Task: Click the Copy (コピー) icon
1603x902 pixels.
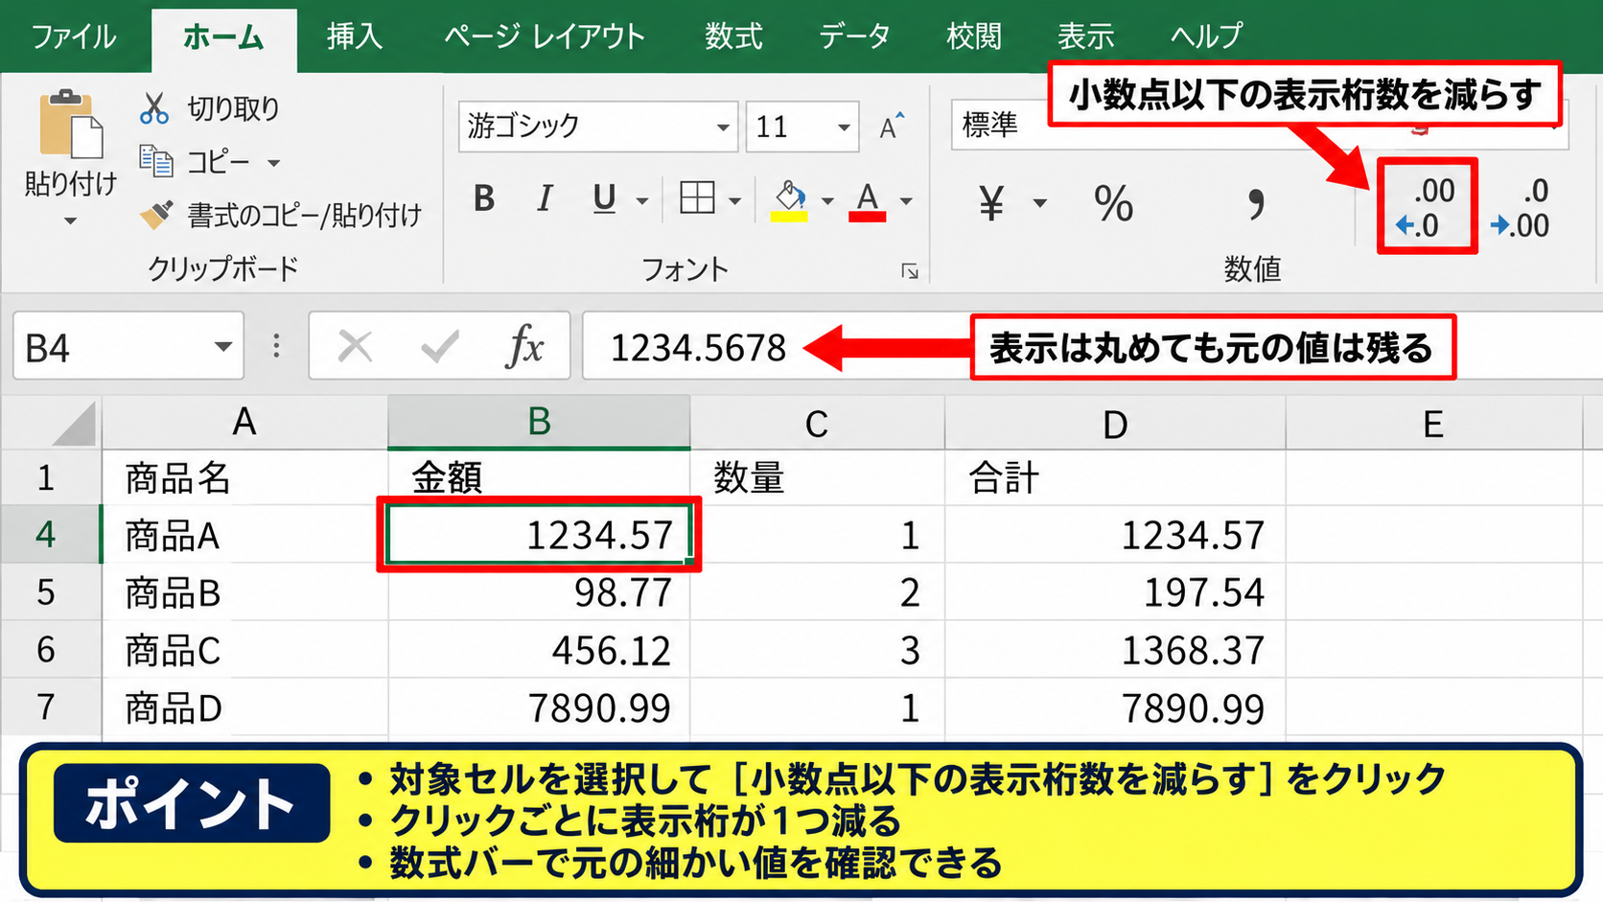Action: [x=156, y=161]
